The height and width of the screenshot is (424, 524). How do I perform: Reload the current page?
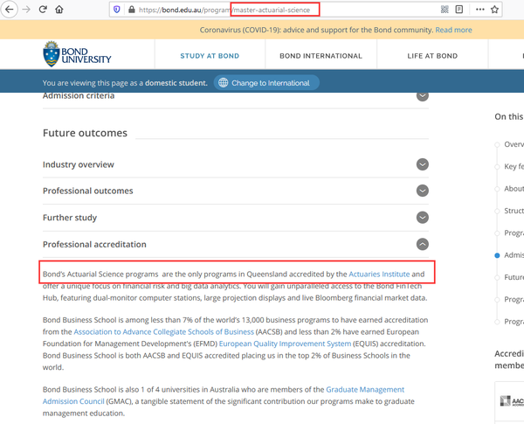click(43, 10)
